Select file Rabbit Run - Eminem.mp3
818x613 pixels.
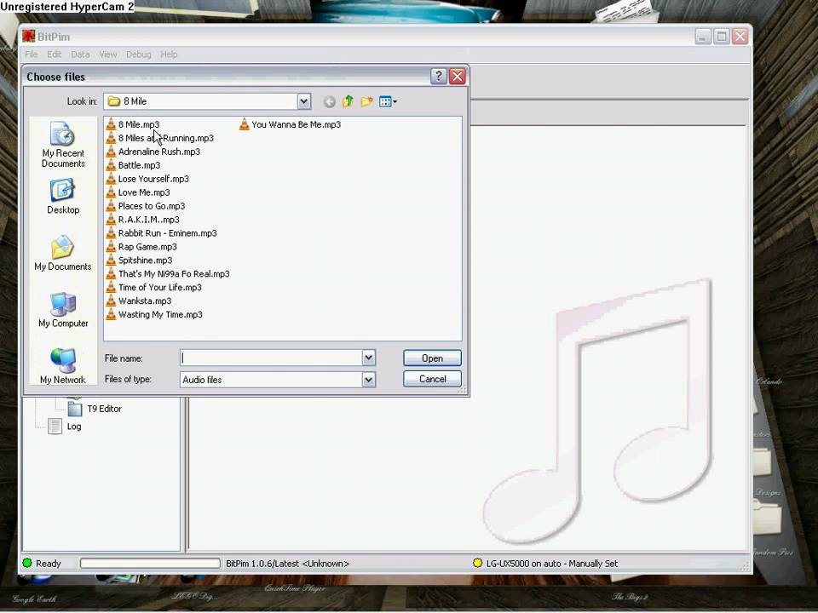162,233
